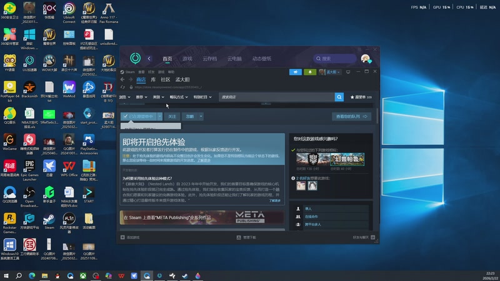
Task: Click the blue store search magnifier button
Action: [x=339, y=97]
